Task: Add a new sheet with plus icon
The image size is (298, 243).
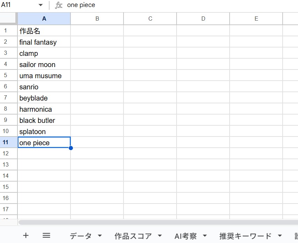Action: tap(26, 236)
